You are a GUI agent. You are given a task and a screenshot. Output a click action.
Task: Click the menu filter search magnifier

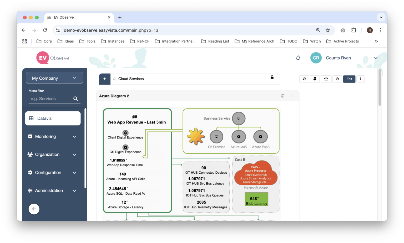pyautogui.click(x=75, y=99)
